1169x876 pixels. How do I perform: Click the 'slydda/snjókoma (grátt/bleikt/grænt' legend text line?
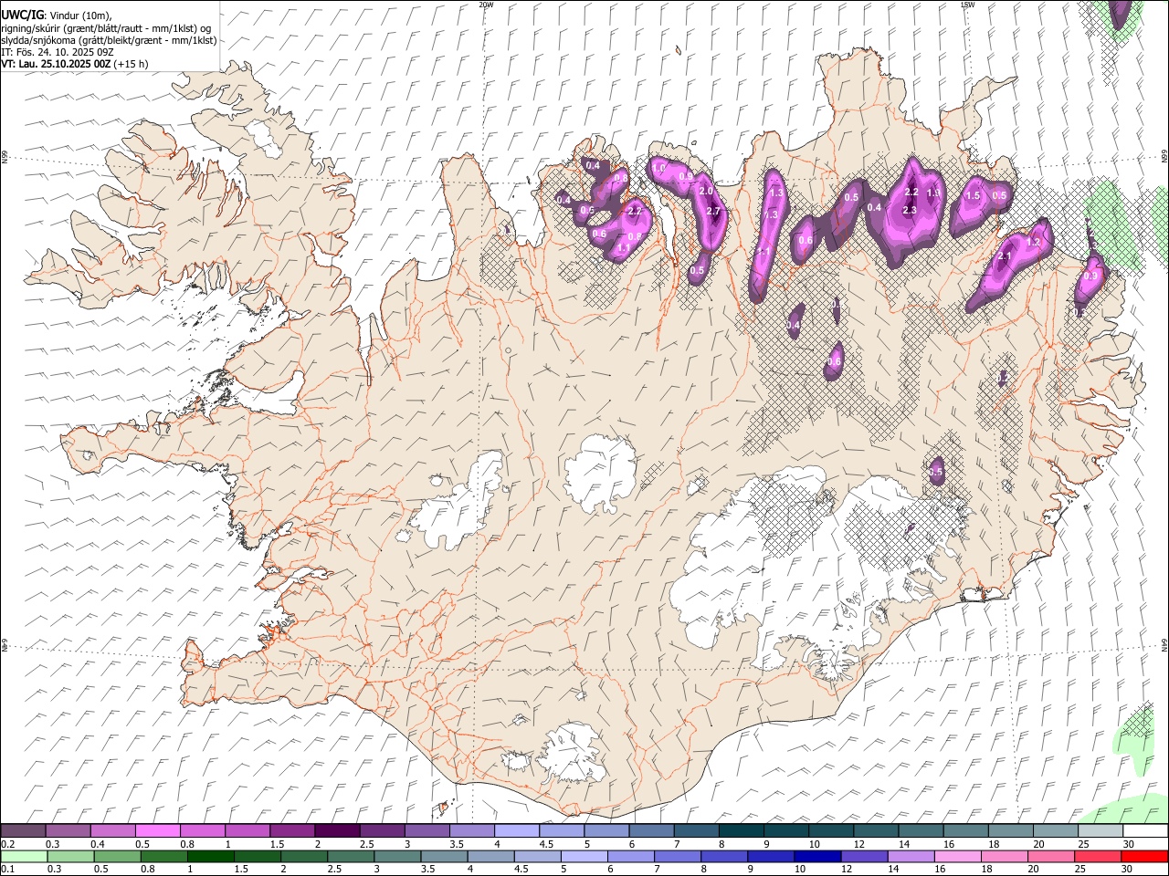(109, 40)
